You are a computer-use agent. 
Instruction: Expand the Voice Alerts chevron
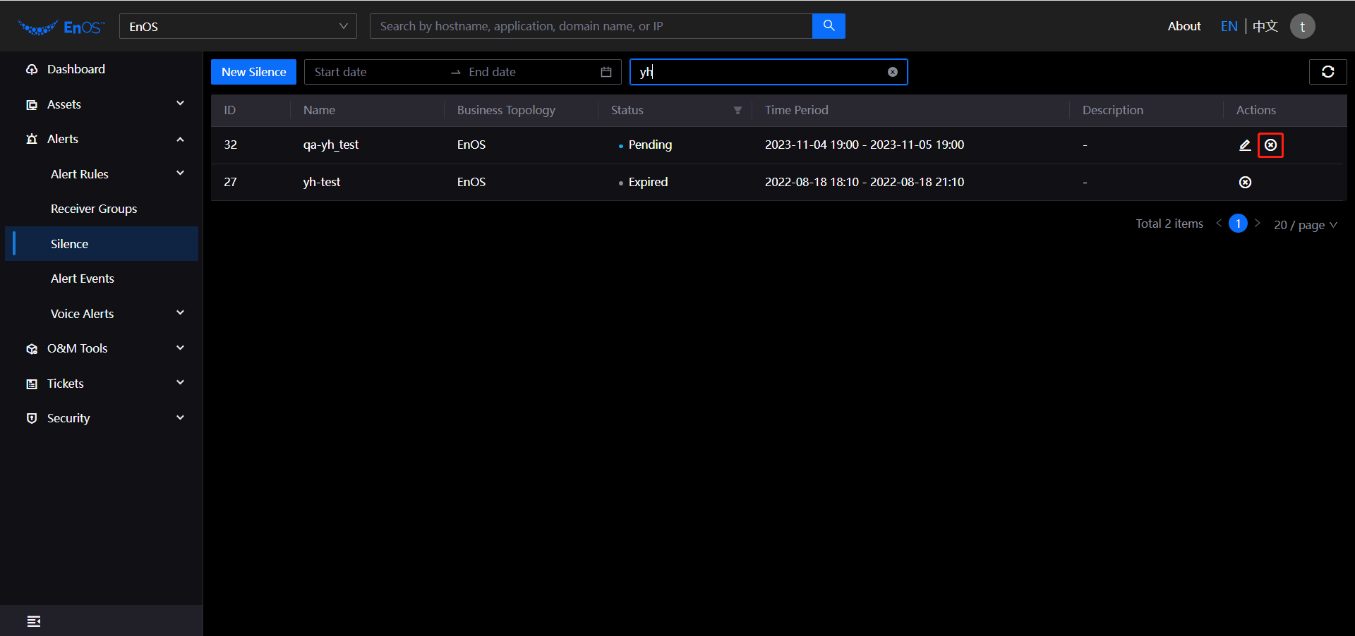(x=180, y=313)
